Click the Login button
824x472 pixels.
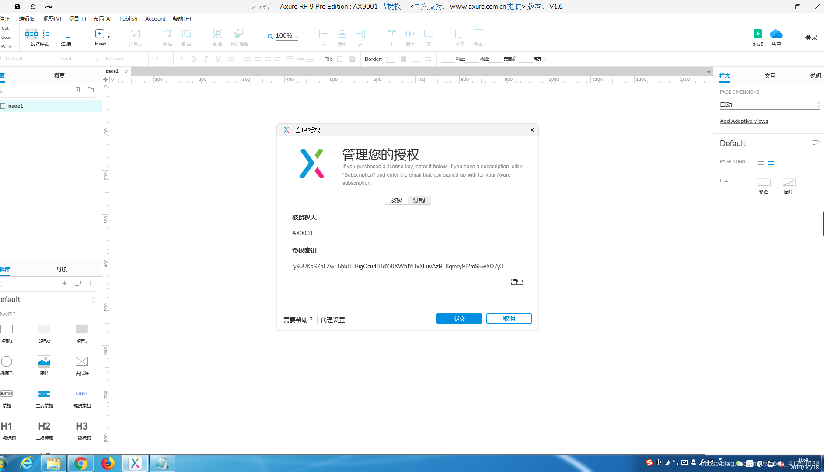811,38
